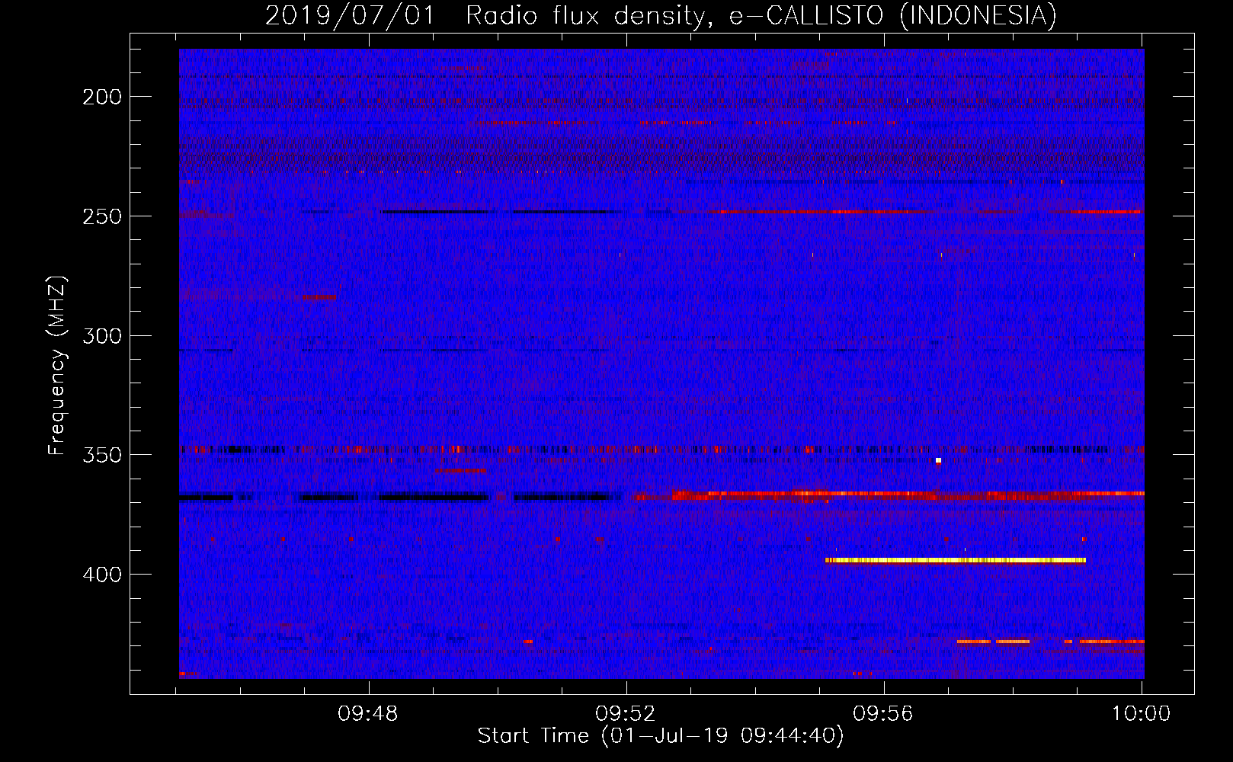Click the 09:56 time tick label
The image size is (1233, 762).
click(883, 714)
